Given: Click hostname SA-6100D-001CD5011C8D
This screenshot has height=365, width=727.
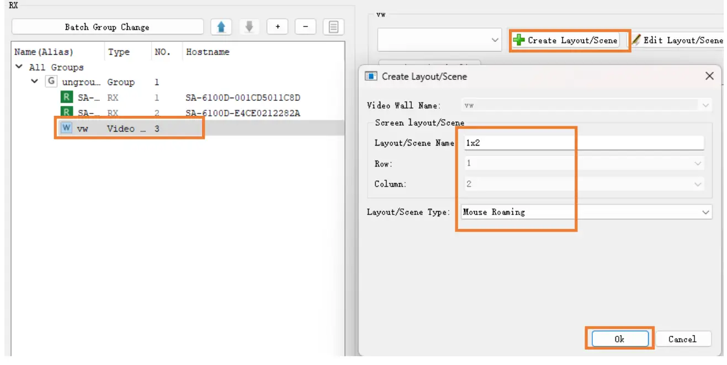Looking at the screenshot, I should [x=243, y=98].
